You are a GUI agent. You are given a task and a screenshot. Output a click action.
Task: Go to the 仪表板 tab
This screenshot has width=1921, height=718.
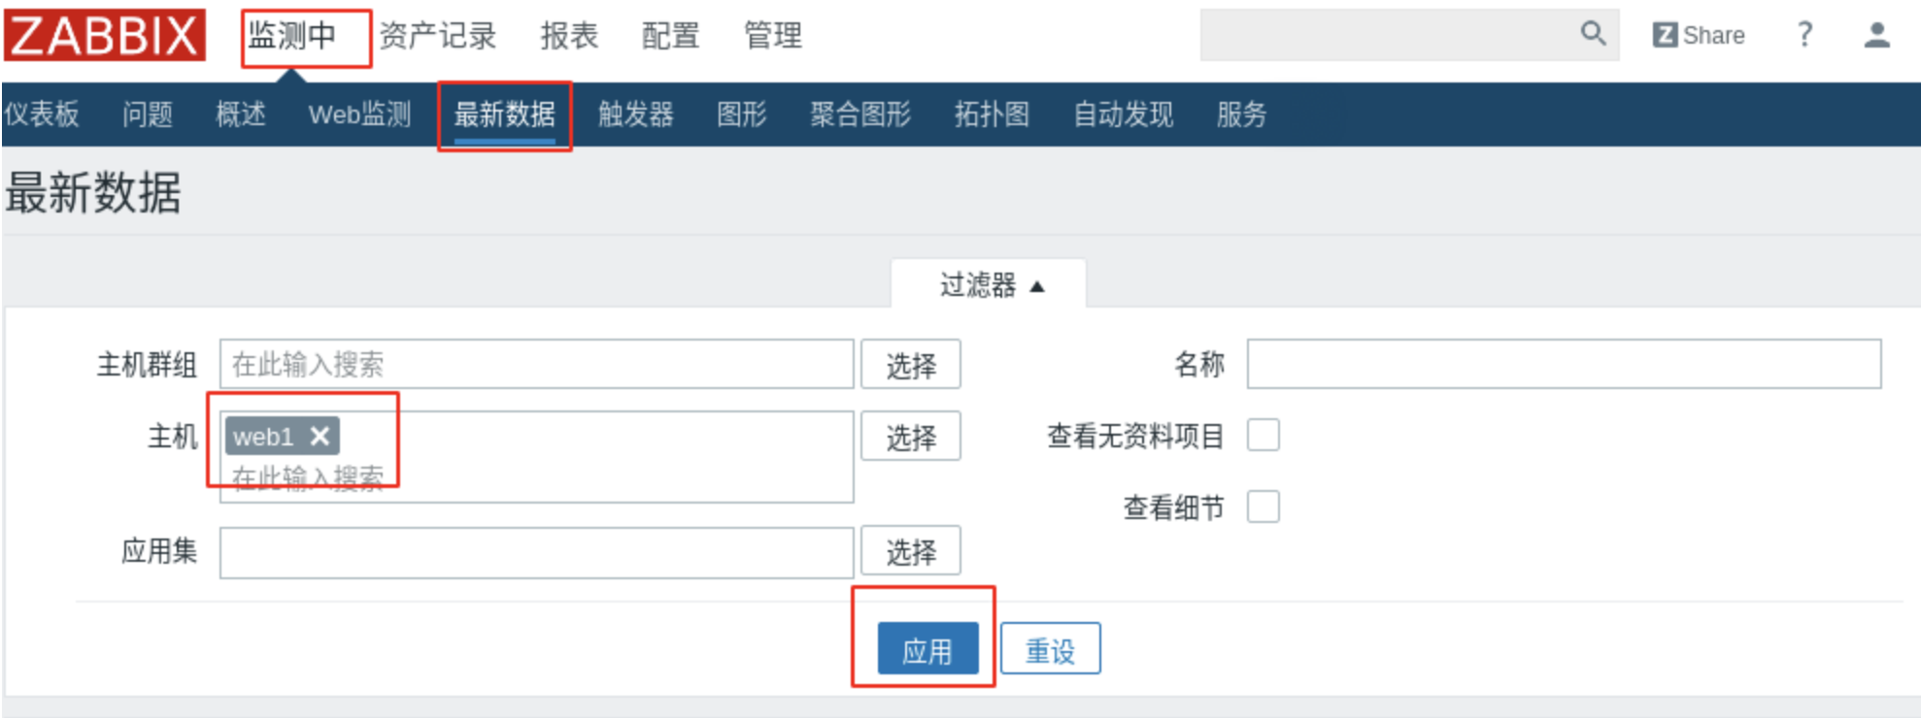pyautogui.click(x=42, y=114)
